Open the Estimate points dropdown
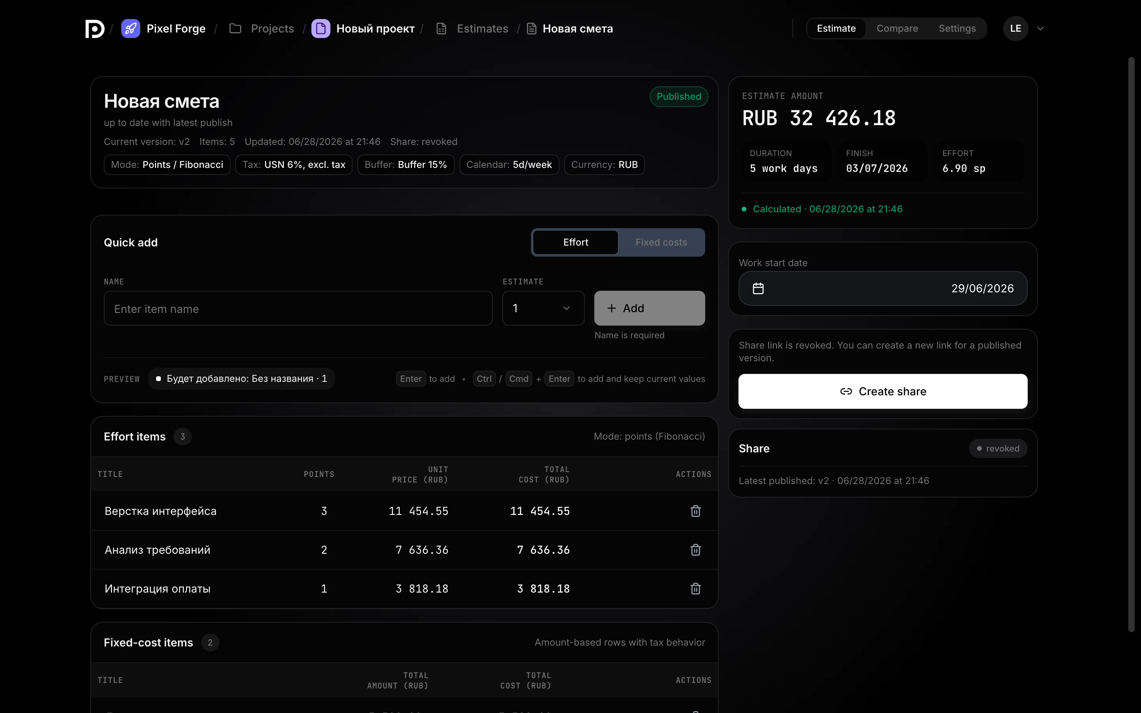 543,308
